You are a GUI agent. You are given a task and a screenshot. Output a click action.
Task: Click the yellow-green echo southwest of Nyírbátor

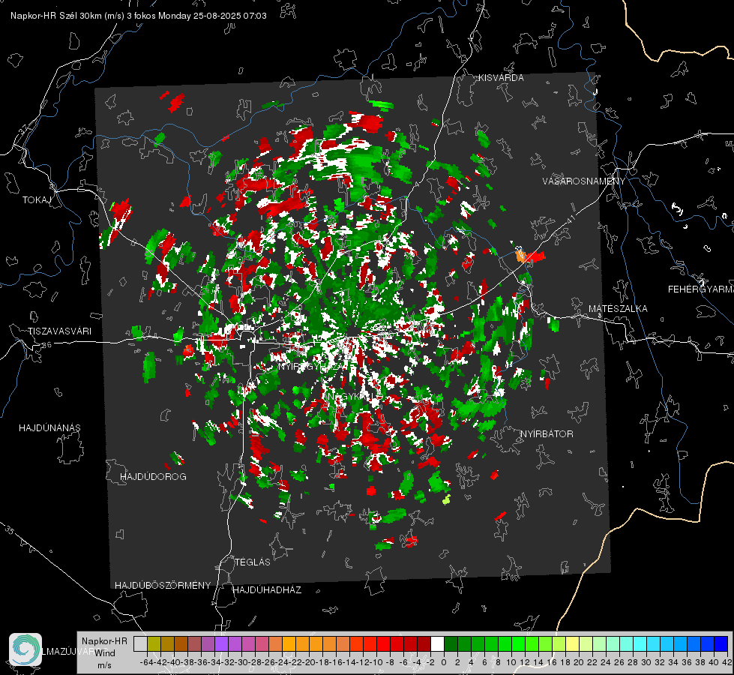click(x=447, y=499)
